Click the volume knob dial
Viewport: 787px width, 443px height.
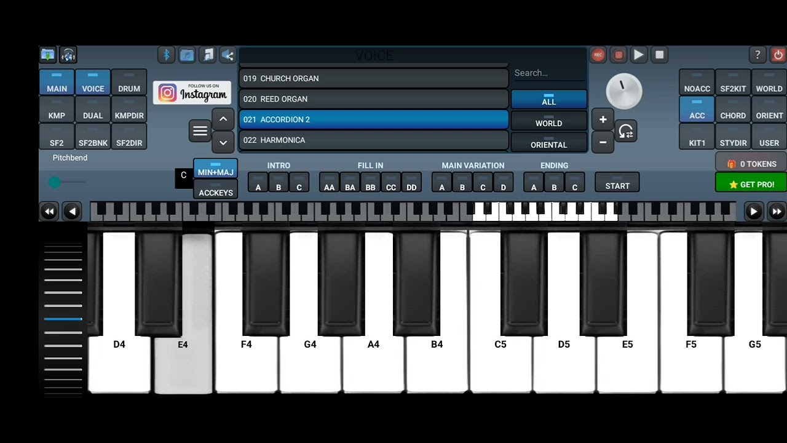coord(624,91)
